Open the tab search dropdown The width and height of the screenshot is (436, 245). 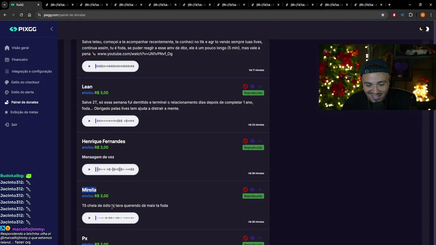[4, 5]
